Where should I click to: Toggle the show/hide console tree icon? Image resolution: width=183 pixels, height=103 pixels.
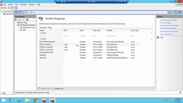12,8
